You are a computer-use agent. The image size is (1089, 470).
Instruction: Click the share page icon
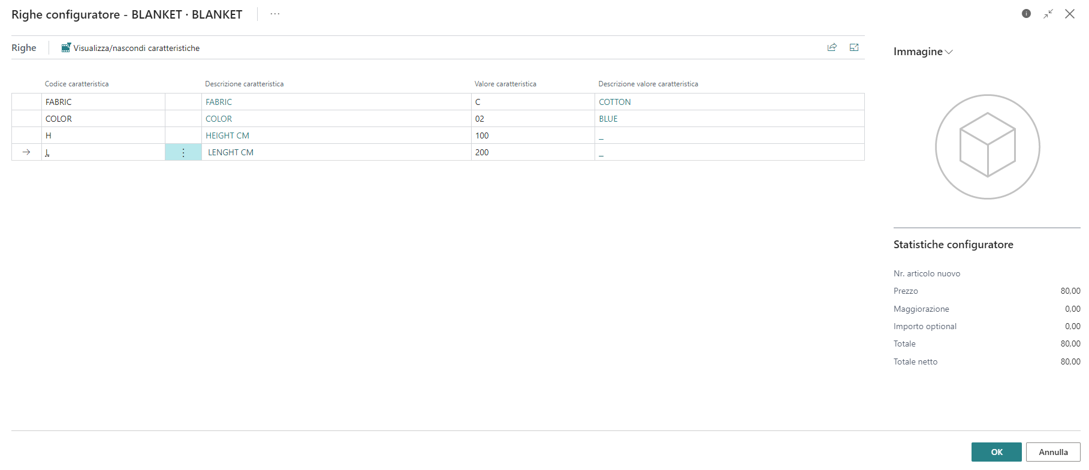coord(832,47)
